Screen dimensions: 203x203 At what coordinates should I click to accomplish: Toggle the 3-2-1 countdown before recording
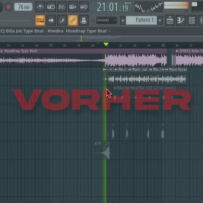(x=62, y=7)
